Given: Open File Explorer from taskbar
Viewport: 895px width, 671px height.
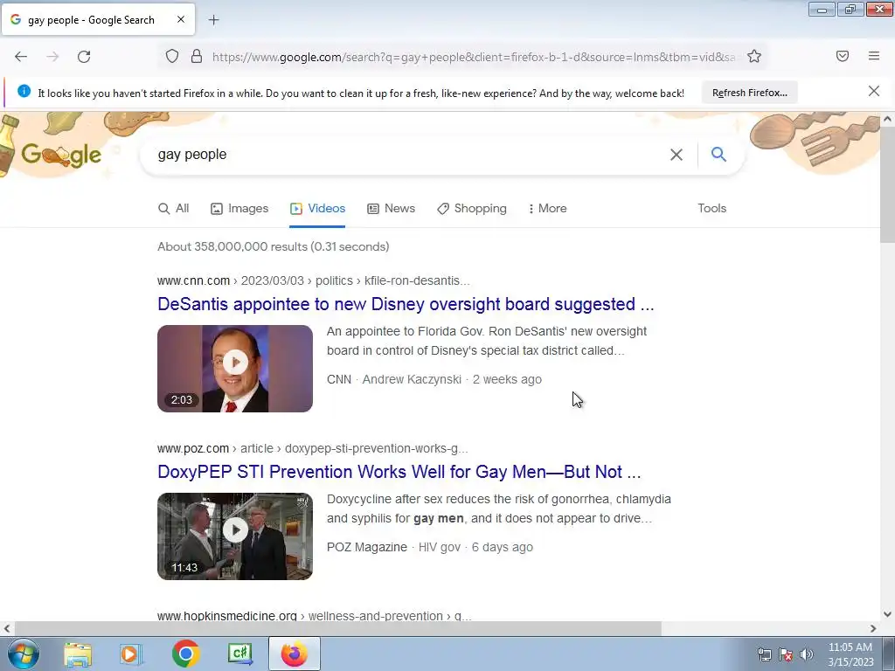Looking at the screenshot, I should tap(78, 654).
